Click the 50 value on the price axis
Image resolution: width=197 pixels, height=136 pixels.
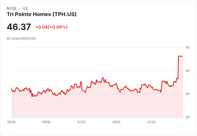coord(187,47)
